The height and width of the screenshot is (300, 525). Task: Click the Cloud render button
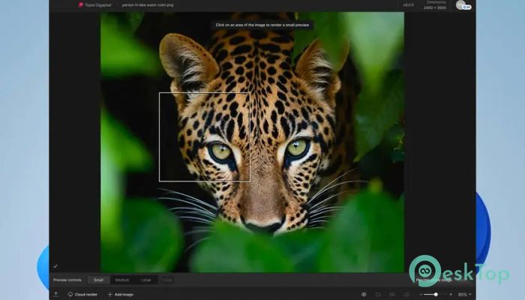point(82,294)
